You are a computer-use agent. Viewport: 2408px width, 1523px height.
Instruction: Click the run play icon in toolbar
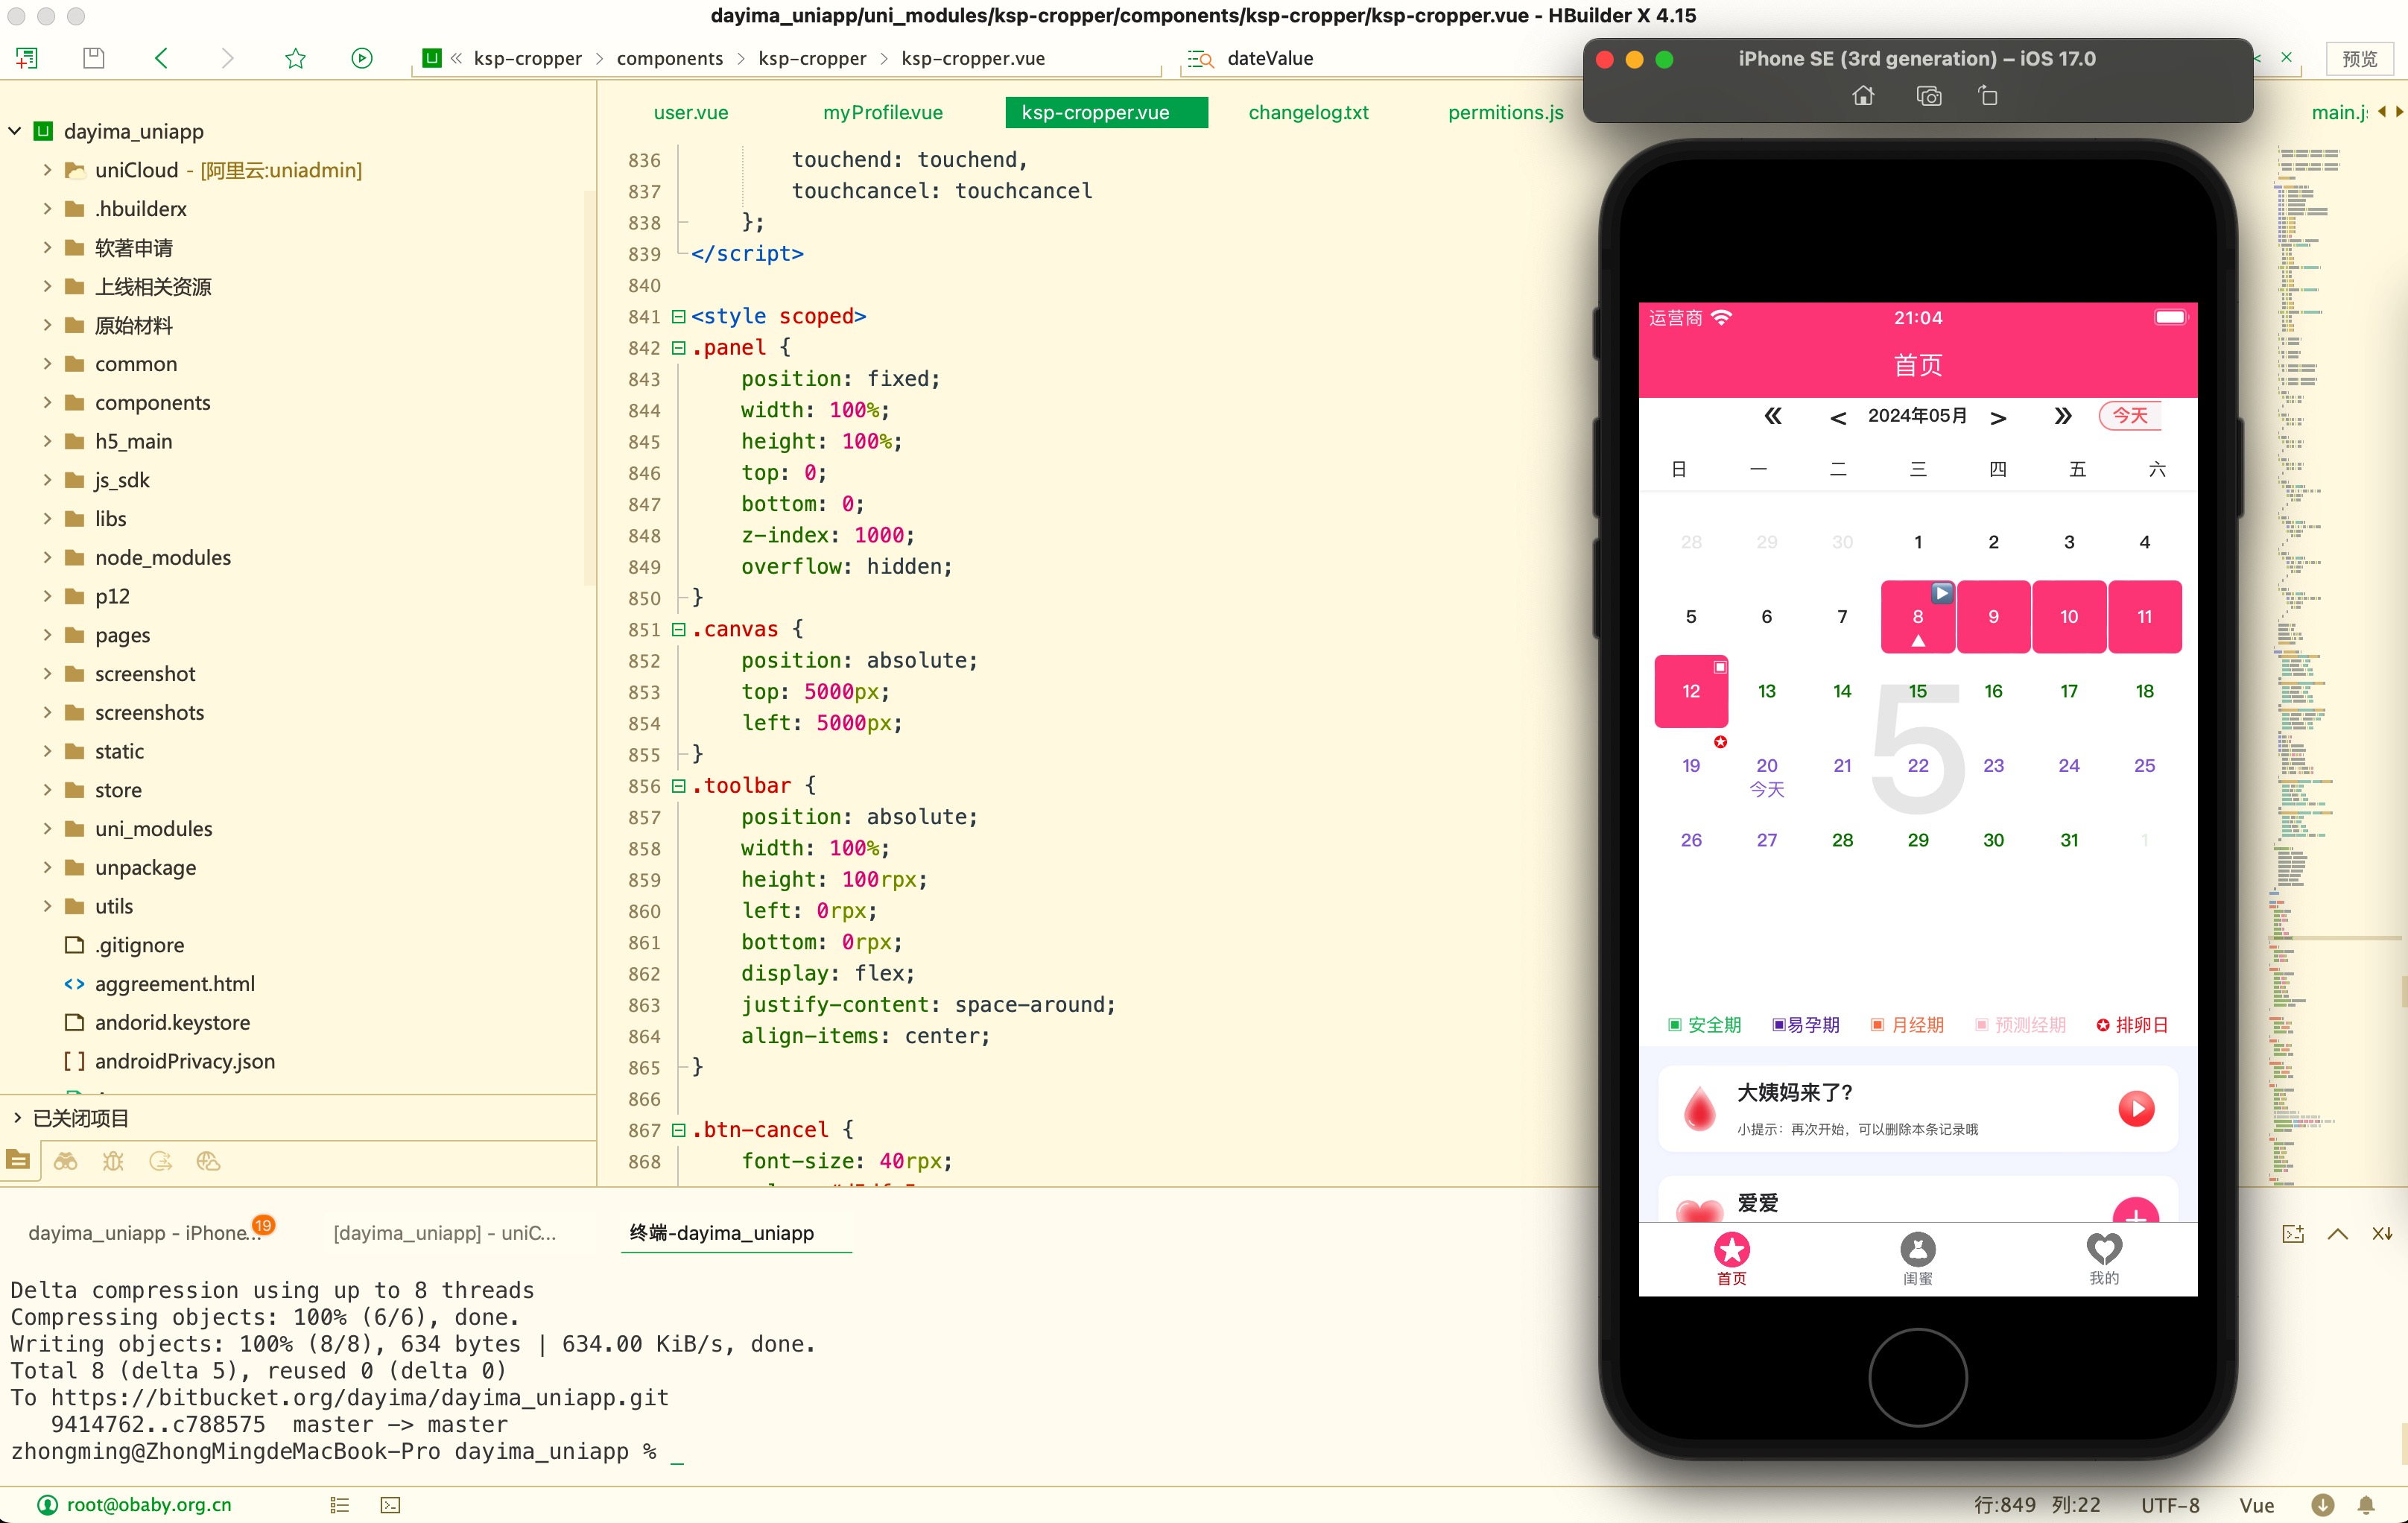coord(362,58)
